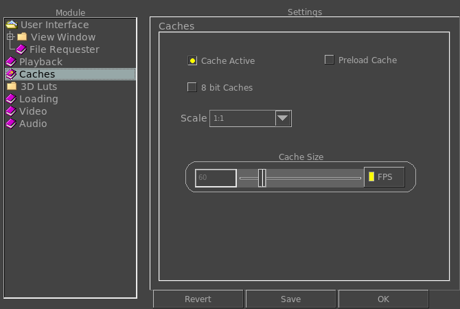The width and height of the screenshot is (460, 309).
Task: Click the Audio book icon
Action: (x=11, y=123)
